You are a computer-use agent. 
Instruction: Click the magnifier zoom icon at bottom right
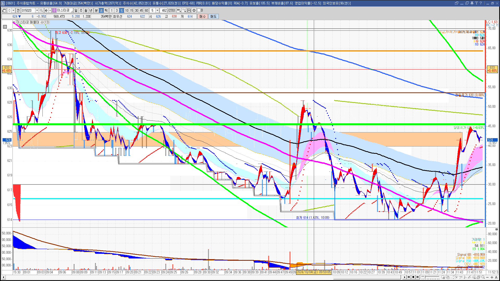pyautogui.click(x=483, y=277)
